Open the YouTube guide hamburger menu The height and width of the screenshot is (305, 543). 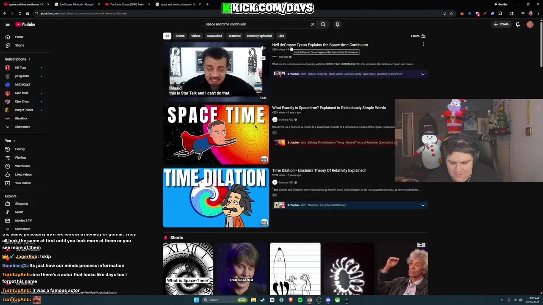pyautogui.click(x=7, y=25)
